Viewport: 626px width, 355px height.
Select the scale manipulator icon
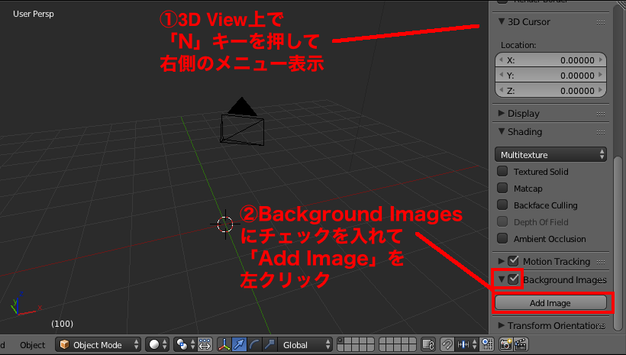pos(269,344)
